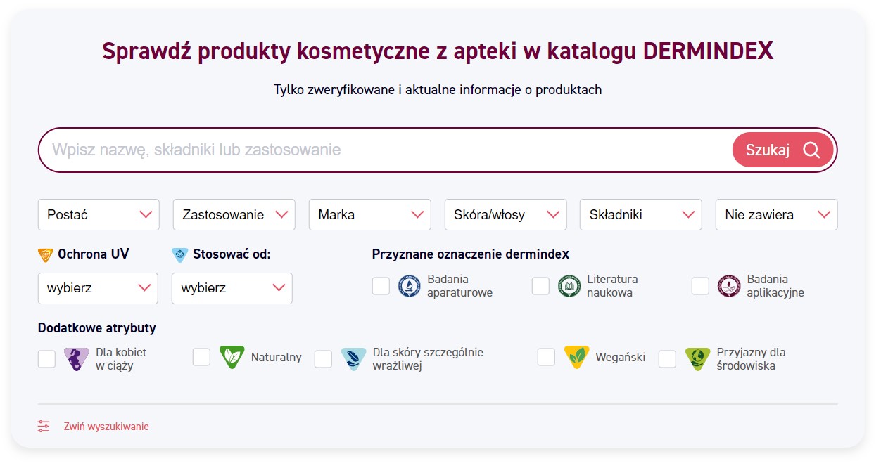Click the Tylko zweryfikowane subtitle text

click(x=438, y=90)
